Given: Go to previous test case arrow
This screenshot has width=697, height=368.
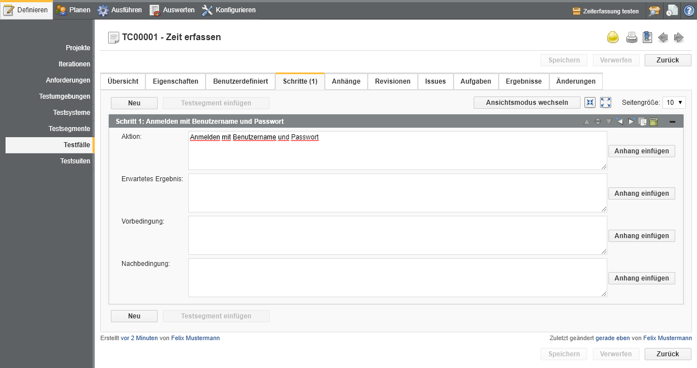Looking at the screenshot, I should pyautogui.click(x=663, y=37).
